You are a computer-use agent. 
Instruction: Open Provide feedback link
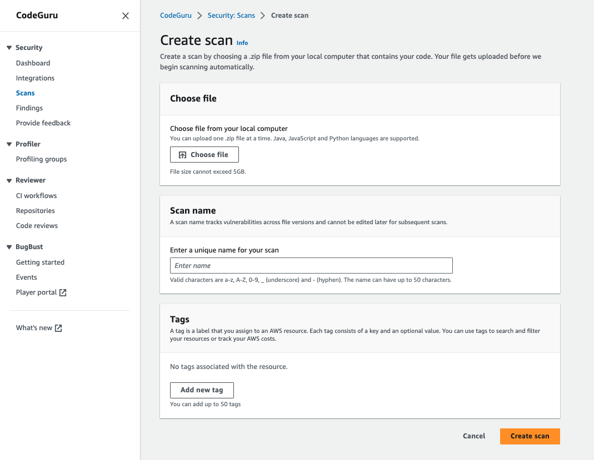click(43, 123)
